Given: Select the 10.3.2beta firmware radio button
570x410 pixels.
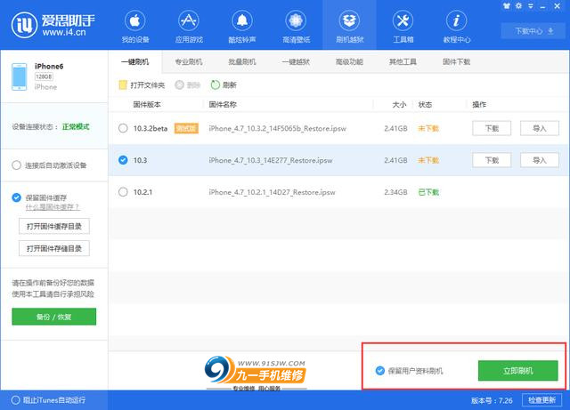Looking at the screenshot, I should point(123,128).
